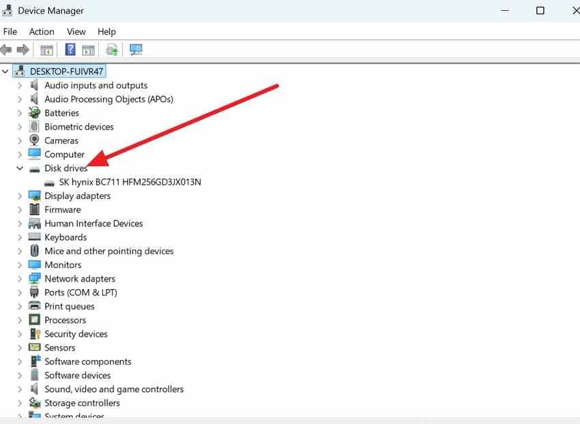The image size is (580, 424).
Task: Select Human Interface Devices label
Action: tap(93, 224)
